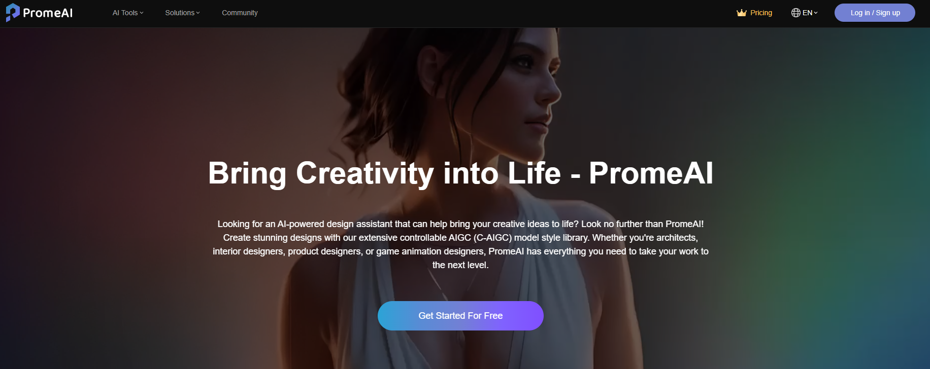Click the PromeAI logo icon
Viewport: 930px width, 369px height.
[x=13, y=13]
